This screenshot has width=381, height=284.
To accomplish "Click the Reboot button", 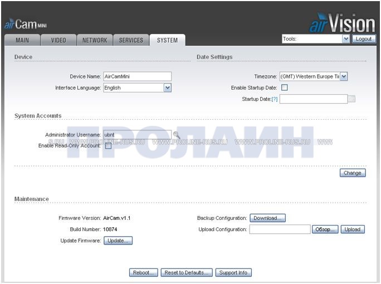I will click(143, 272).
